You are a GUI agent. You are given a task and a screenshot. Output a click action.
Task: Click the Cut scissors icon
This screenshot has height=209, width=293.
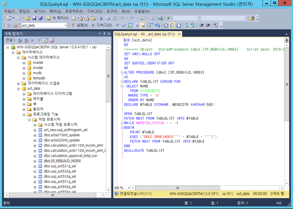pos(101,18)
